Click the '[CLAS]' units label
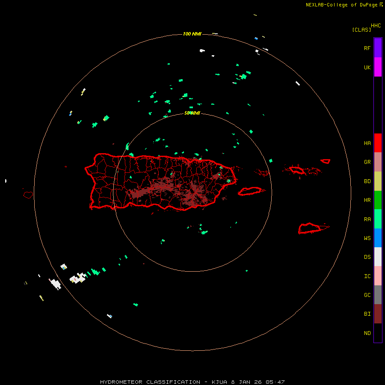 tap(361, 30)
